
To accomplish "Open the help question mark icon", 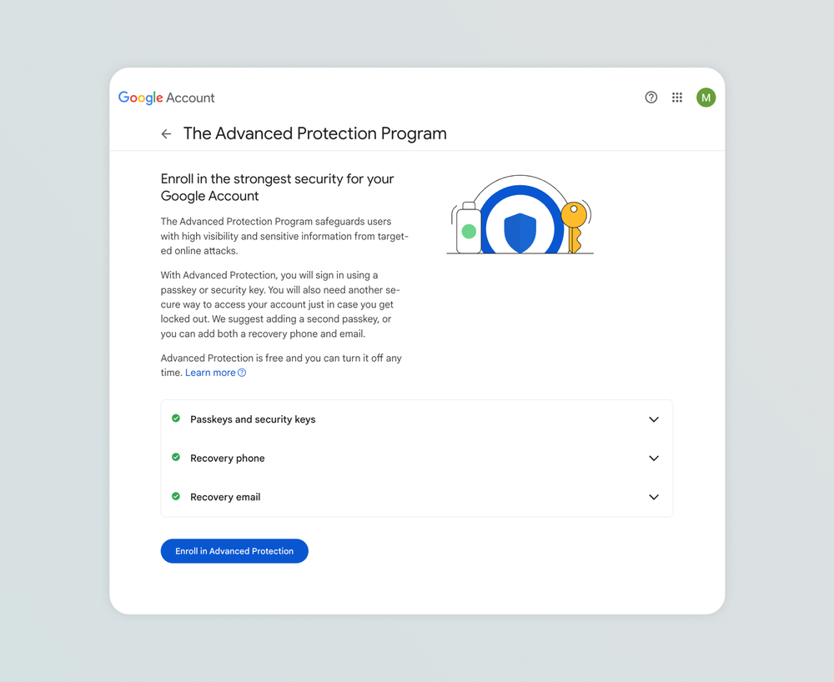I will click(651, 98).
